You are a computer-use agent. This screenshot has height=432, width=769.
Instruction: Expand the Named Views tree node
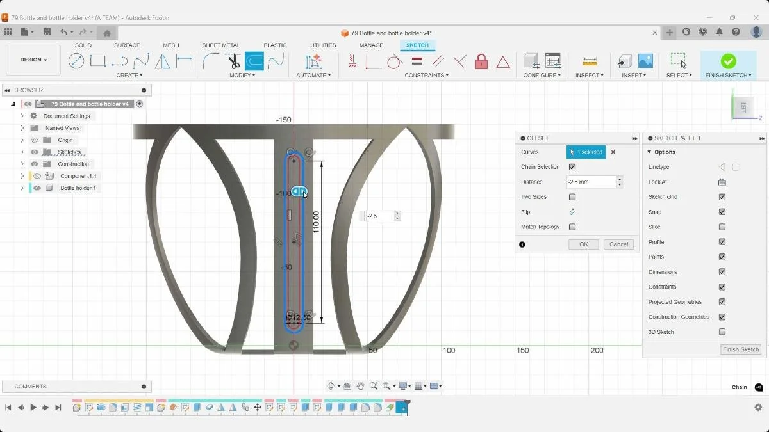(x=22, y=128)
